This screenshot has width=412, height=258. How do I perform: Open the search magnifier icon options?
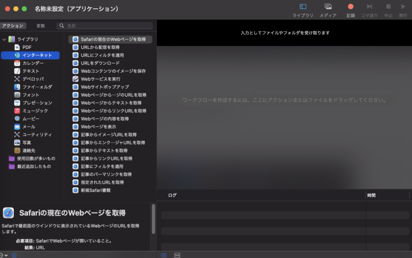(62, 26)
